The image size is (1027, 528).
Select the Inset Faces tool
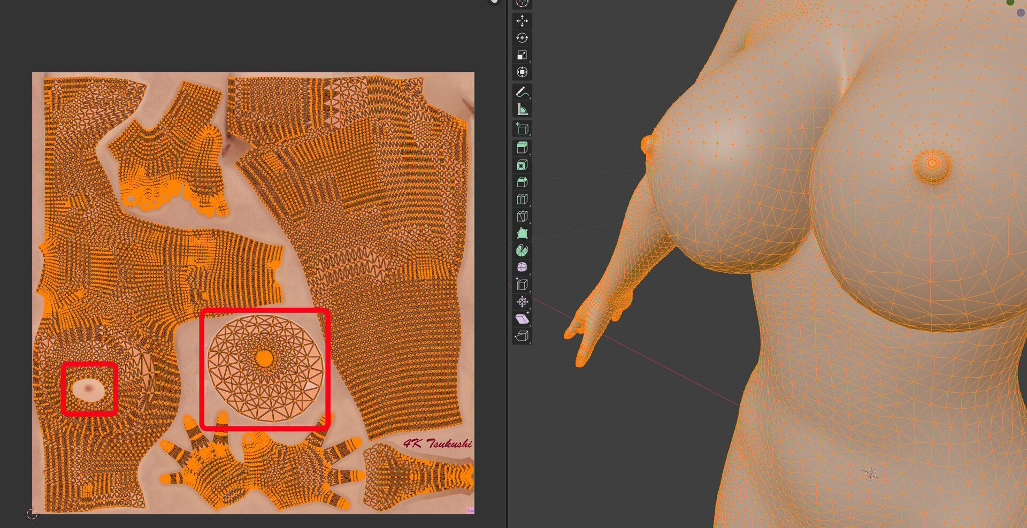(522, 165)
